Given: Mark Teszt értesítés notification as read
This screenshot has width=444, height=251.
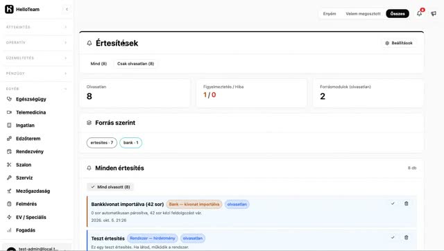Looking at the screenshot, I should point(393,237).
